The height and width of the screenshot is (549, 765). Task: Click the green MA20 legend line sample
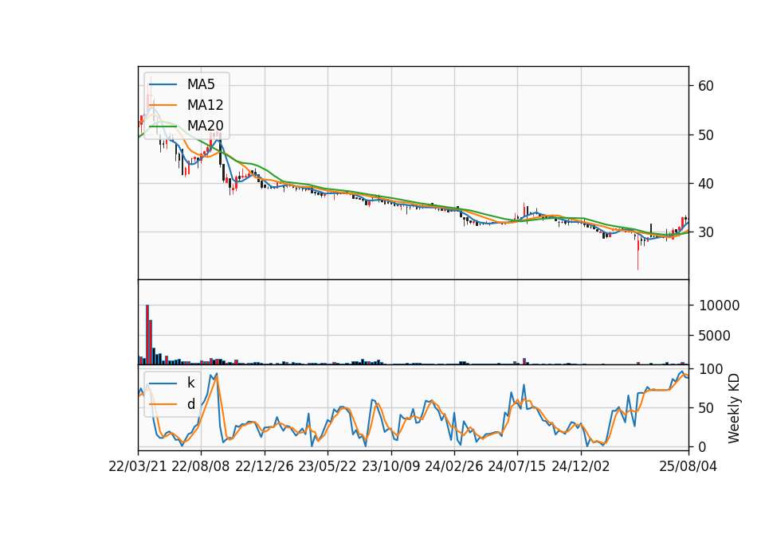[163, 126]
